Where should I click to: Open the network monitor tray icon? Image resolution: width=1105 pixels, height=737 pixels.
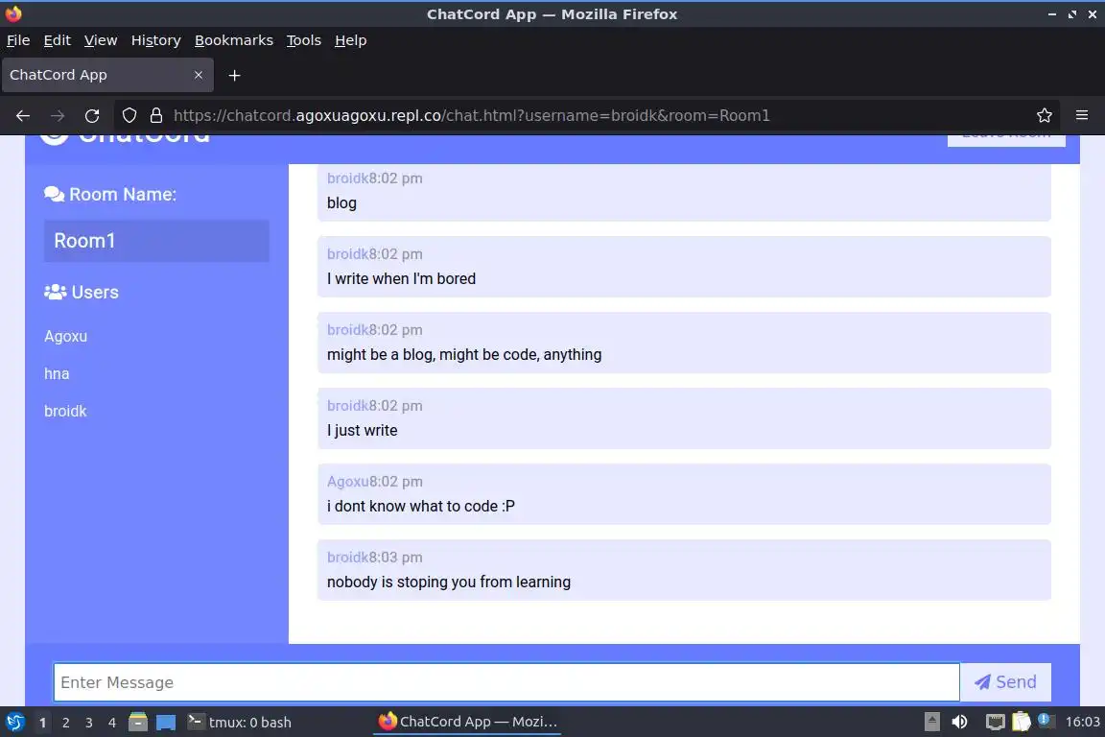tap(995, 722)
